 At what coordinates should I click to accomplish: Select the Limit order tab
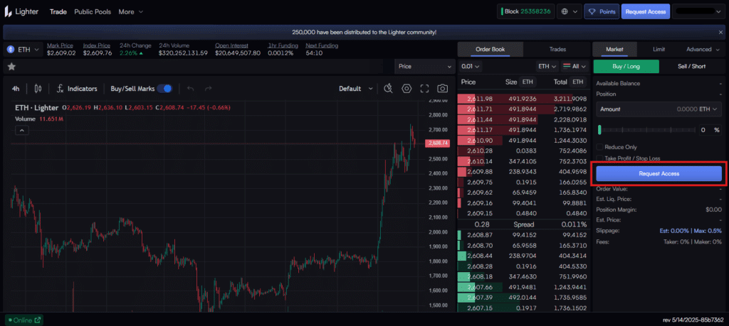click(x=659, y=49)
